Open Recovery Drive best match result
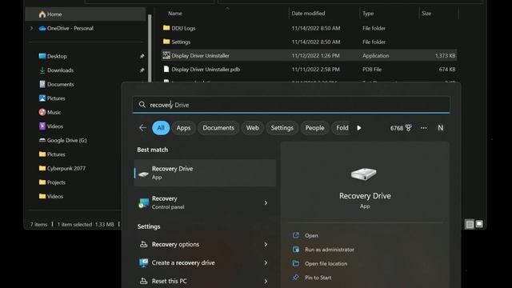The width and height of the screenshot is (512, 288). click(x=205, y=173)
